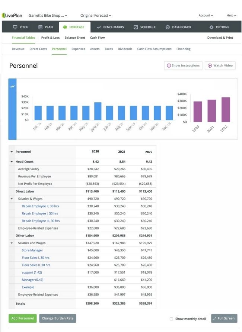Click the Add Personnel button

click(x=22, y=318)
